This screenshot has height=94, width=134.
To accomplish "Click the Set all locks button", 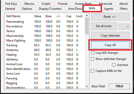I will [x=104, y=26].
